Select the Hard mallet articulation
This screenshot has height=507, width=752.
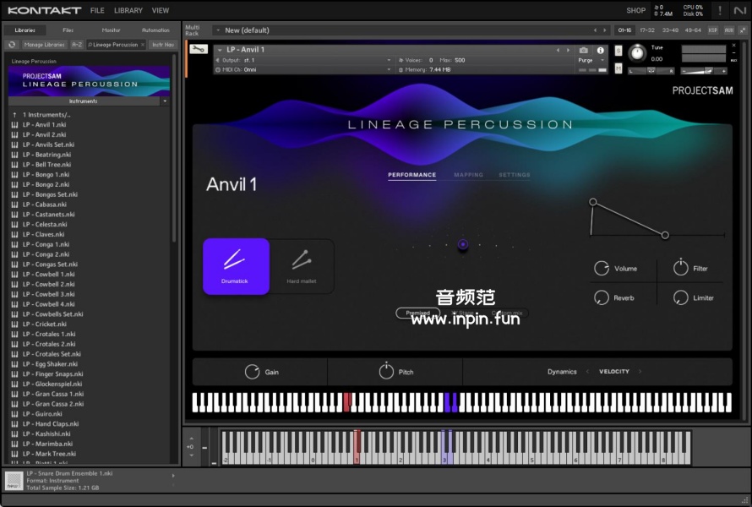302,266
